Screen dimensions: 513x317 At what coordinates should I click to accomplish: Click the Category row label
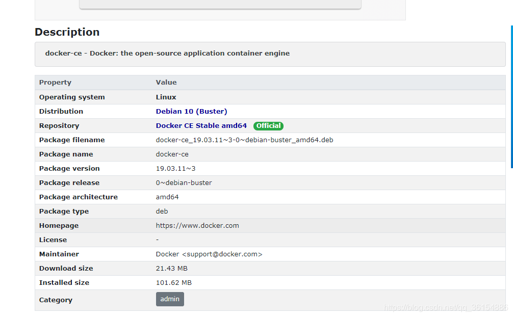[56, 300]
